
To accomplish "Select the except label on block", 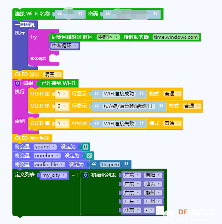I will [38, 58].
